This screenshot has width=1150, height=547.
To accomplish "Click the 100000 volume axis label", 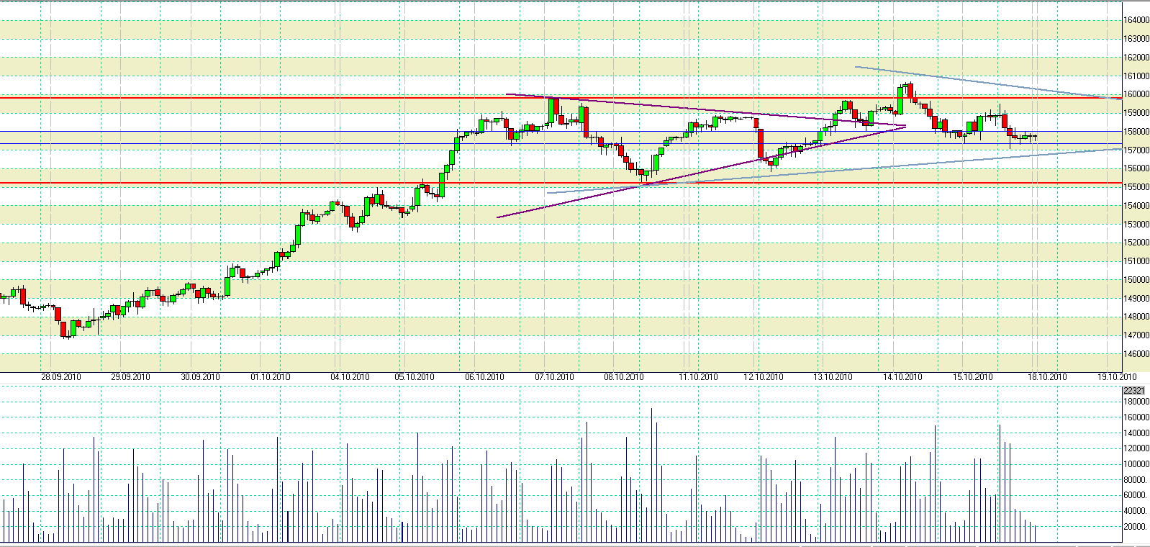I will 1136,464.
